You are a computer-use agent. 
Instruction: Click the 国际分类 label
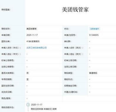point(6,41)
